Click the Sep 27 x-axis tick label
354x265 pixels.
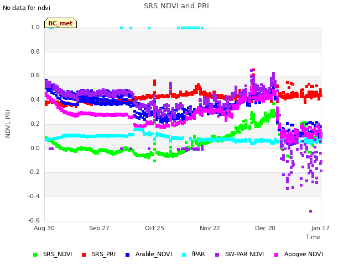pos(99,228)
